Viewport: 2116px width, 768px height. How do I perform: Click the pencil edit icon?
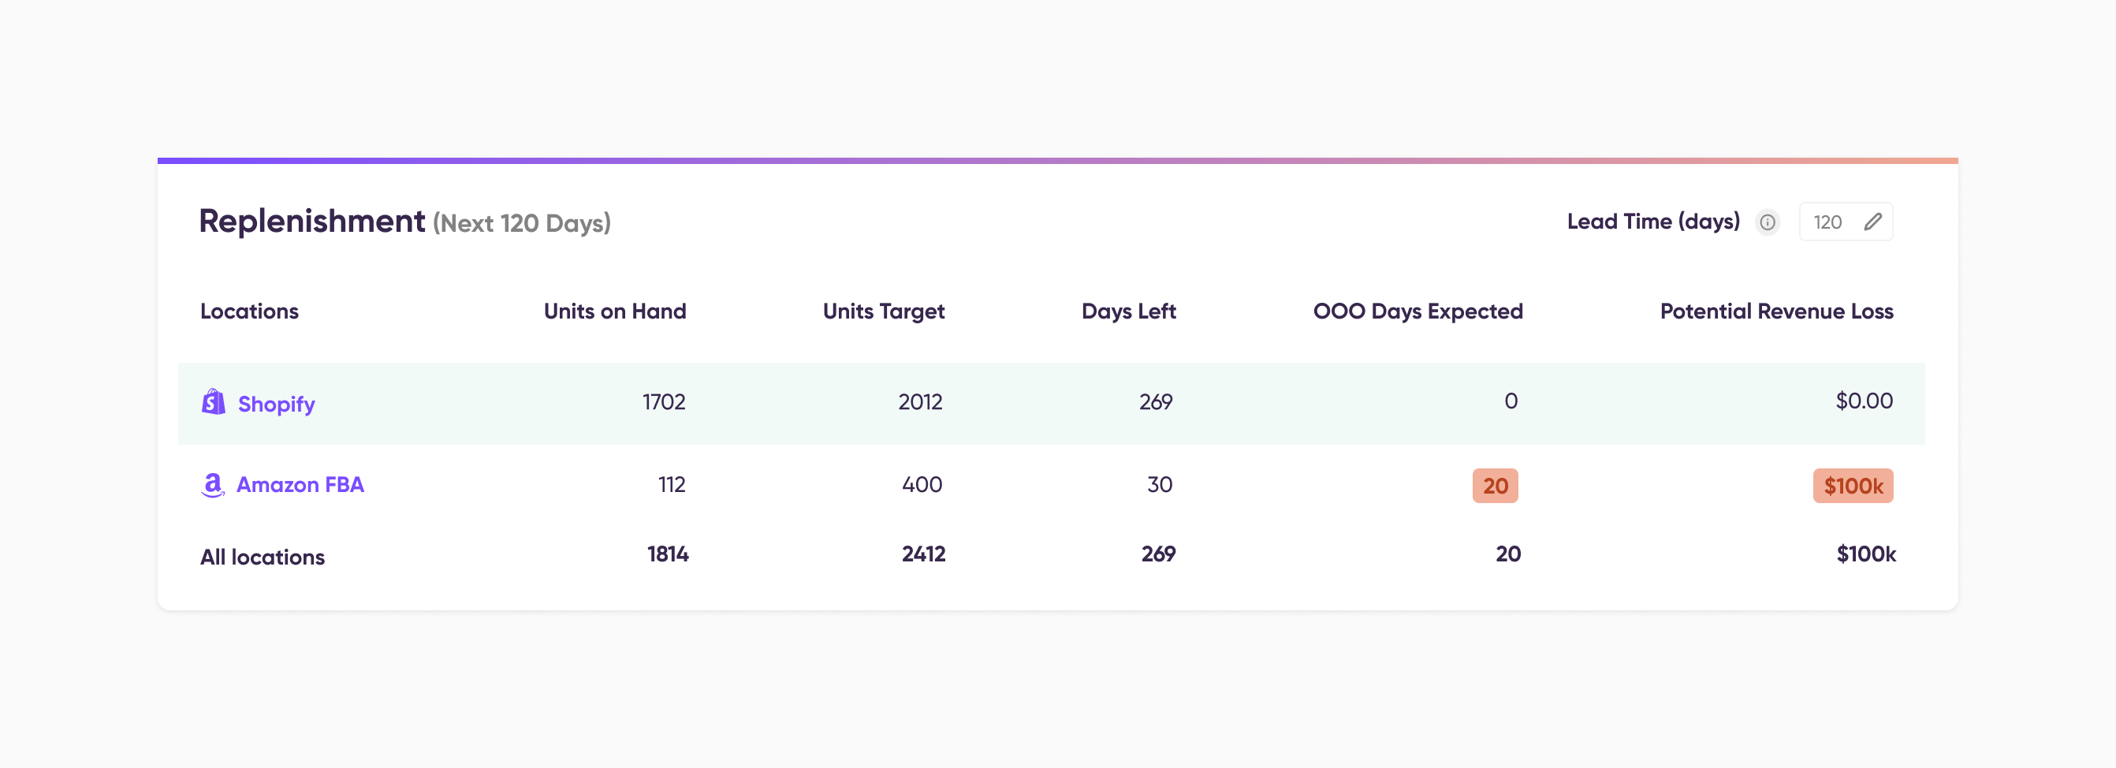pyautogui.click(x=1872, y=222)
